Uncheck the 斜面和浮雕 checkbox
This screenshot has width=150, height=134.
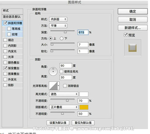pos(5,23)
